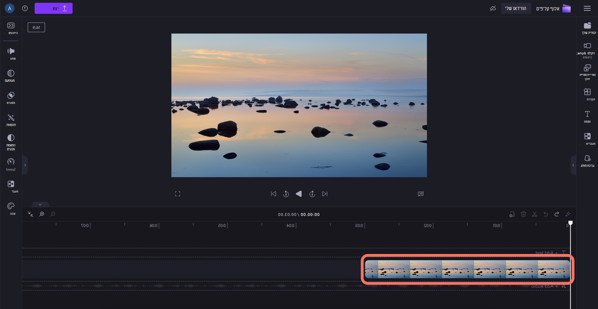Duplicate the clip with the copy-plus icon

tap(512, 214)
